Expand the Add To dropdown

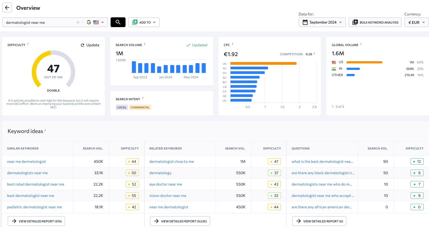point(144,22)
